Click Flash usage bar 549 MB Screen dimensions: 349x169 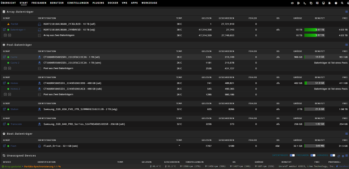pos(314,146)
